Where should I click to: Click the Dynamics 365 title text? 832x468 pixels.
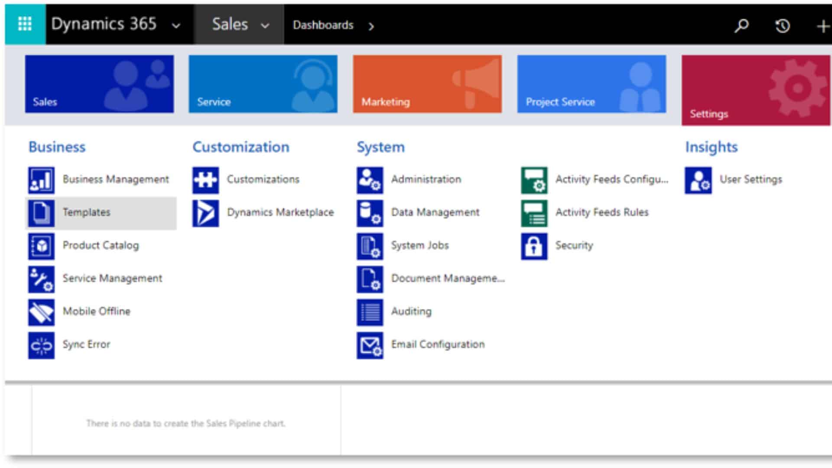click(104, 24)
